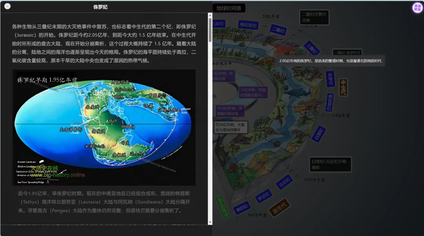
Task: Click the 地球时间表 title label
Action: tap(229, 8)
